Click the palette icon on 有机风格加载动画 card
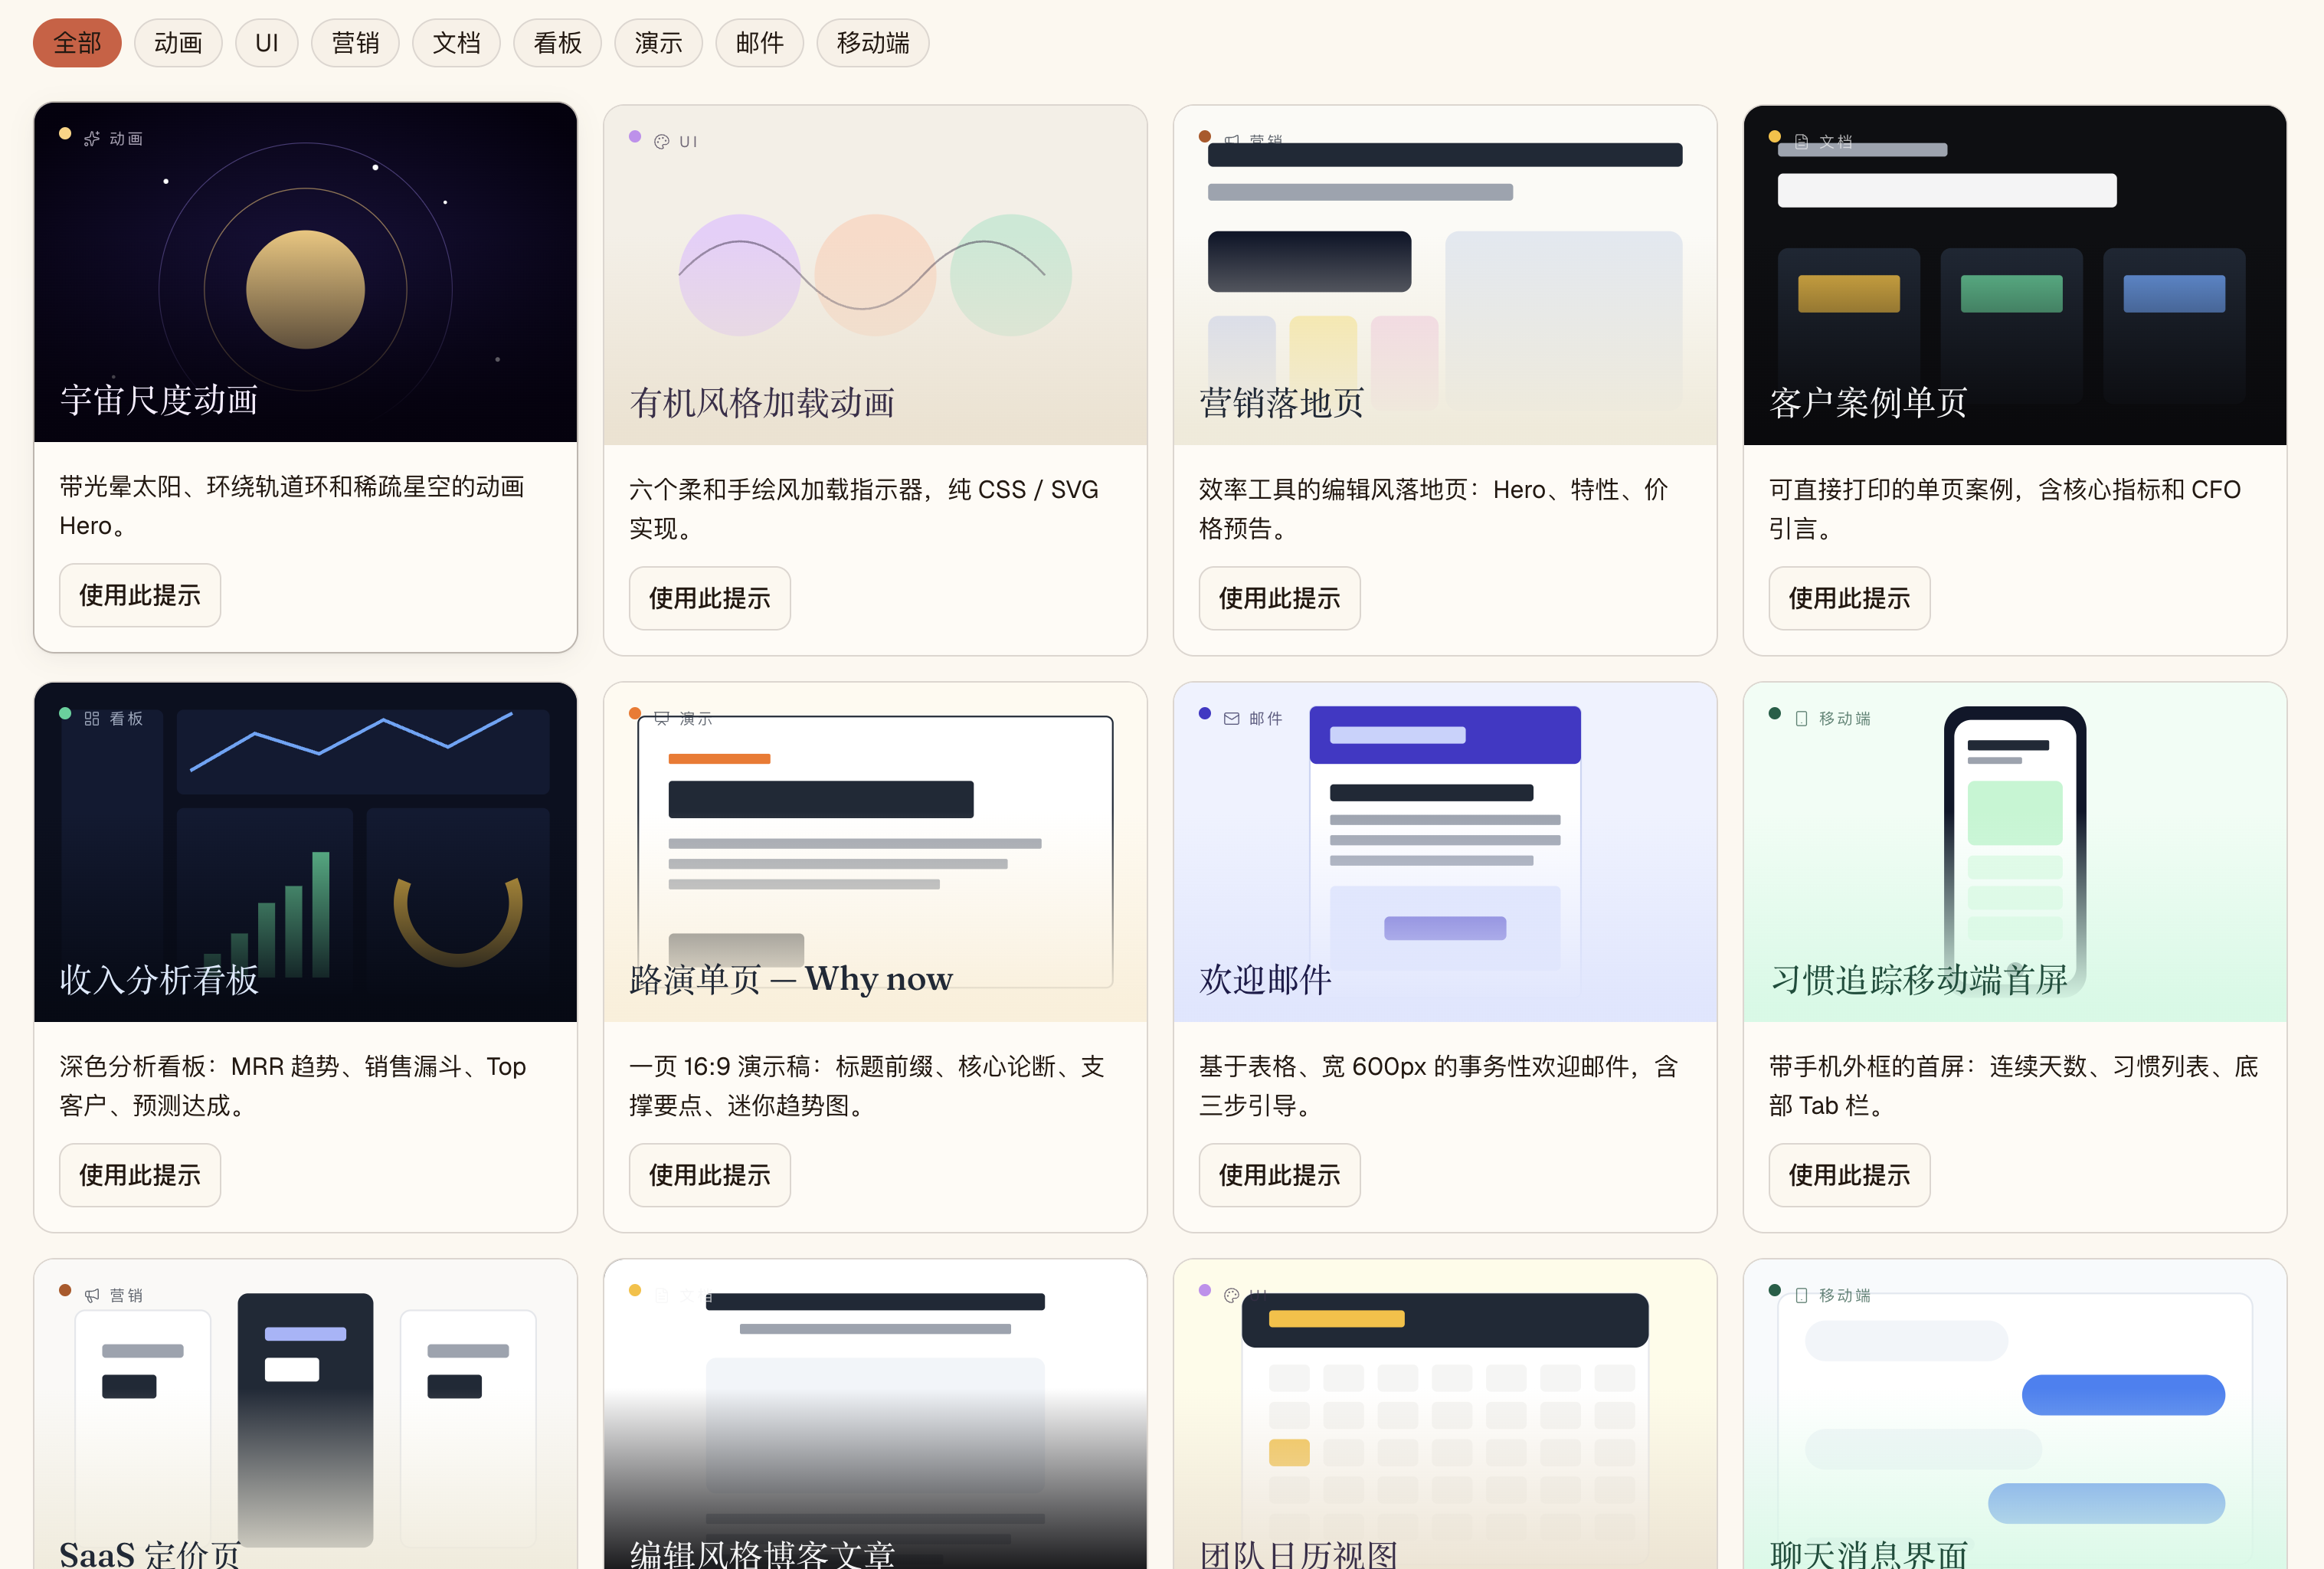 [661, 141]
